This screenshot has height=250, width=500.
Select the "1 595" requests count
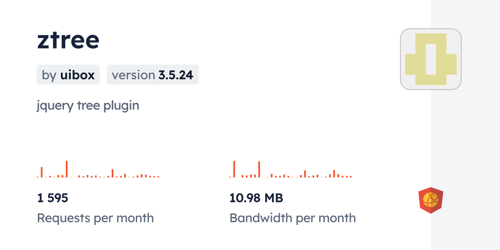click(53, 198)
